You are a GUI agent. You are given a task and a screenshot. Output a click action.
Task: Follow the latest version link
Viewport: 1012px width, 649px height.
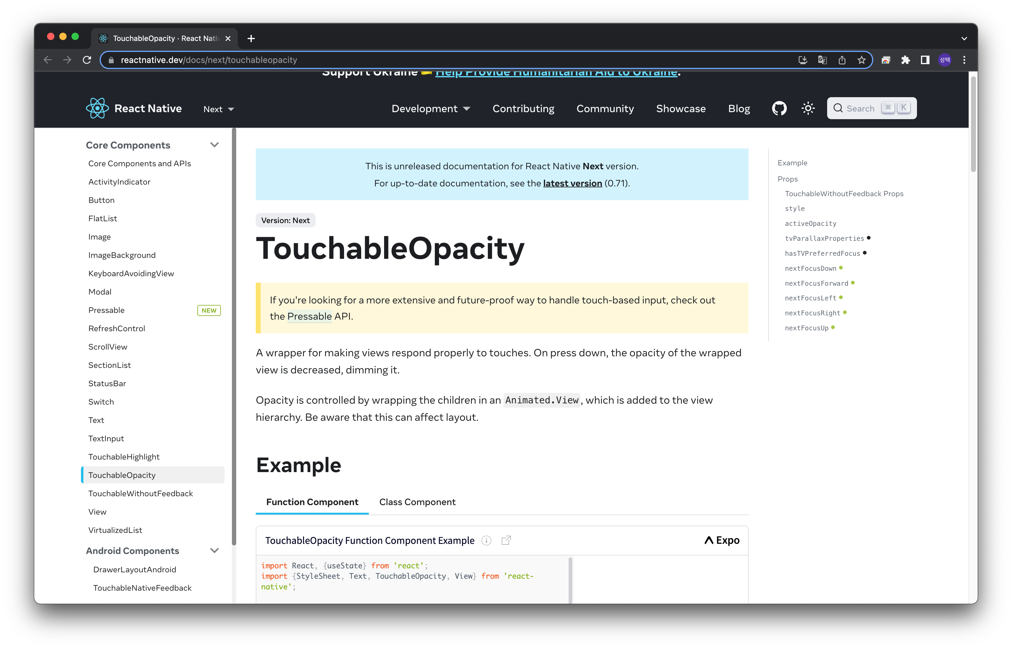click(572, 183)
